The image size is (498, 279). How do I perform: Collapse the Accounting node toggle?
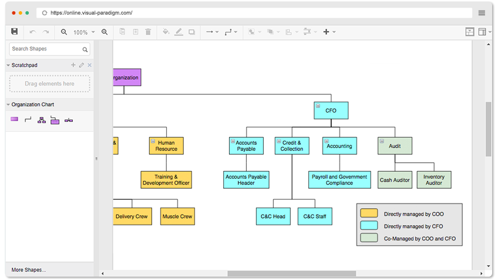326,141
